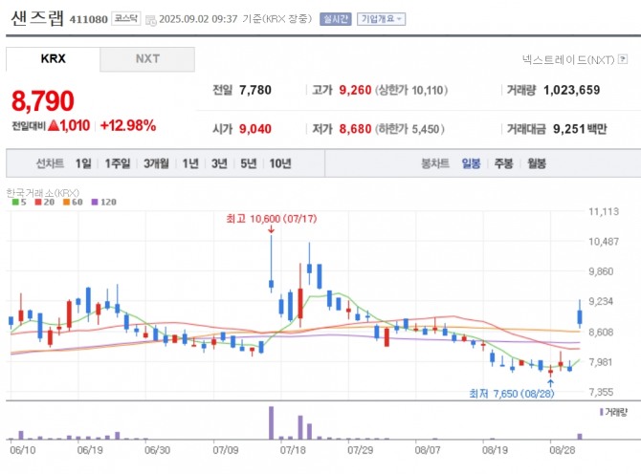Click the 최고 10,600 (07/17) marker
Image resolution: width=641 pixels, height=474 pixels.
pyautogui.click(x=272, y=219)
